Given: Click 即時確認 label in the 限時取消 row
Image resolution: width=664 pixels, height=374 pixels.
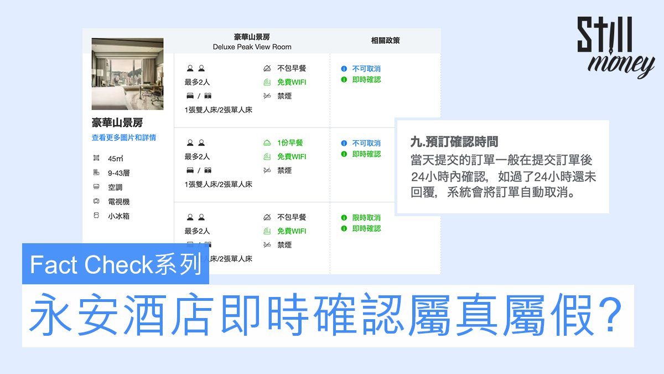Looking at the screenshot, I should [366, 228].
